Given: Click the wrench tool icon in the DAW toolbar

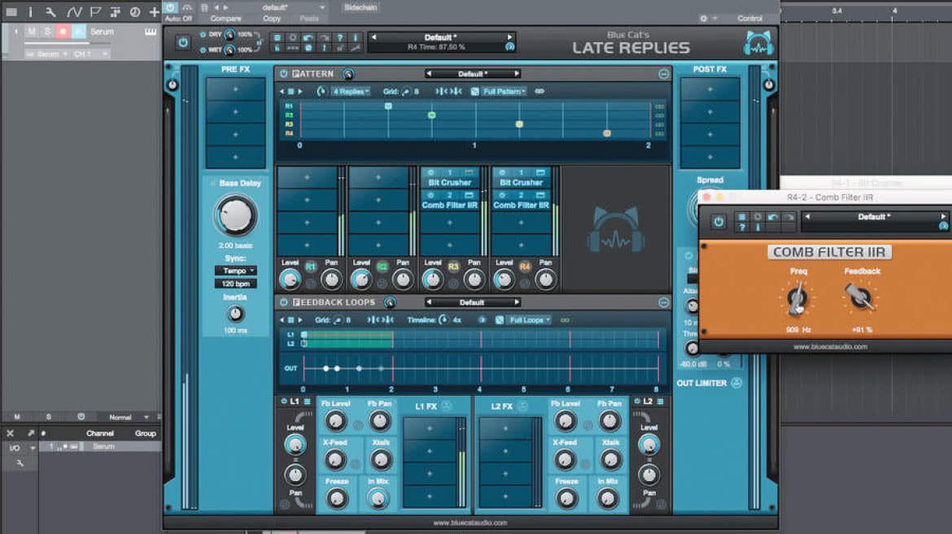Looking at the screenshot, I should tap(51, 11).
